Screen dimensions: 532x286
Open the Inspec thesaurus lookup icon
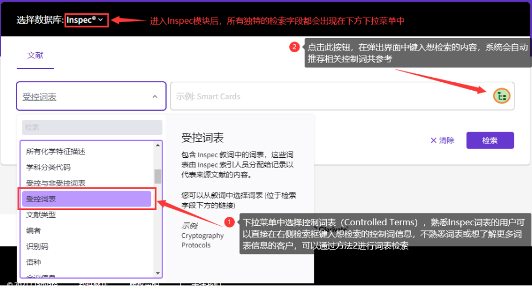(501, 96)
